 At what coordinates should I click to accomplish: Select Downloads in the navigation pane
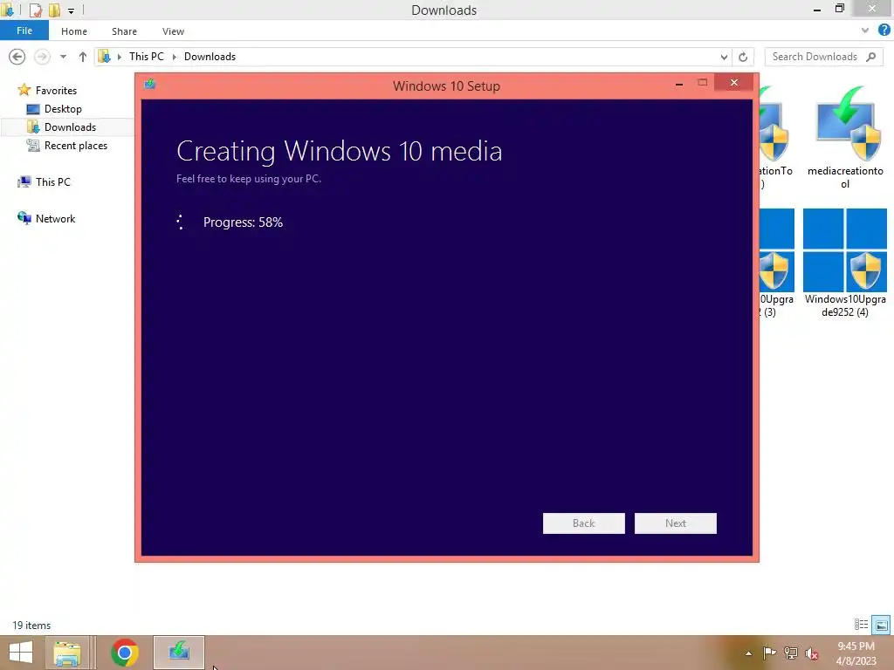[70, 127]
